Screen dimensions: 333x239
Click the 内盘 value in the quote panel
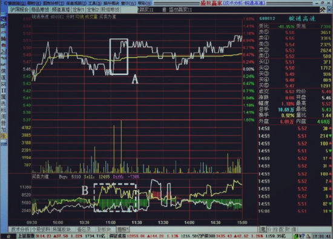coord(324,122)
